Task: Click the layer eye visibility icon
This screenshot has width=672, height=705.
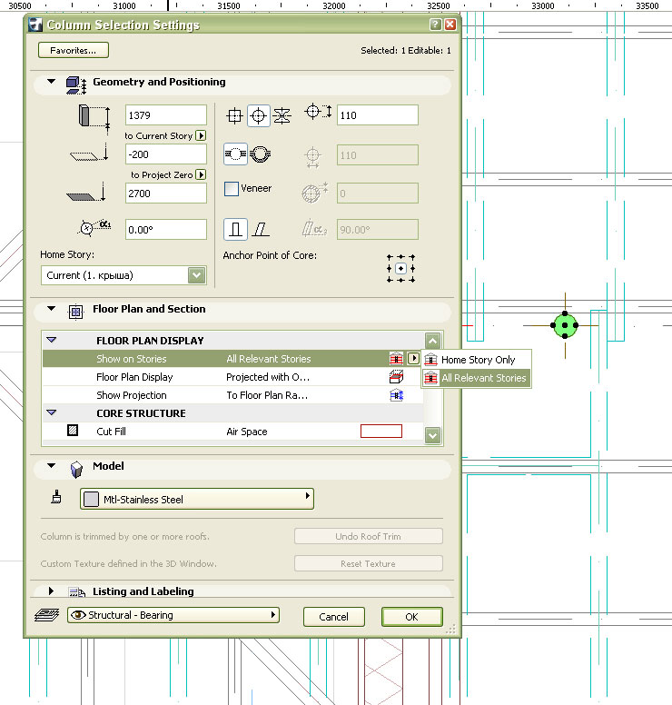Action: [78, 615]
